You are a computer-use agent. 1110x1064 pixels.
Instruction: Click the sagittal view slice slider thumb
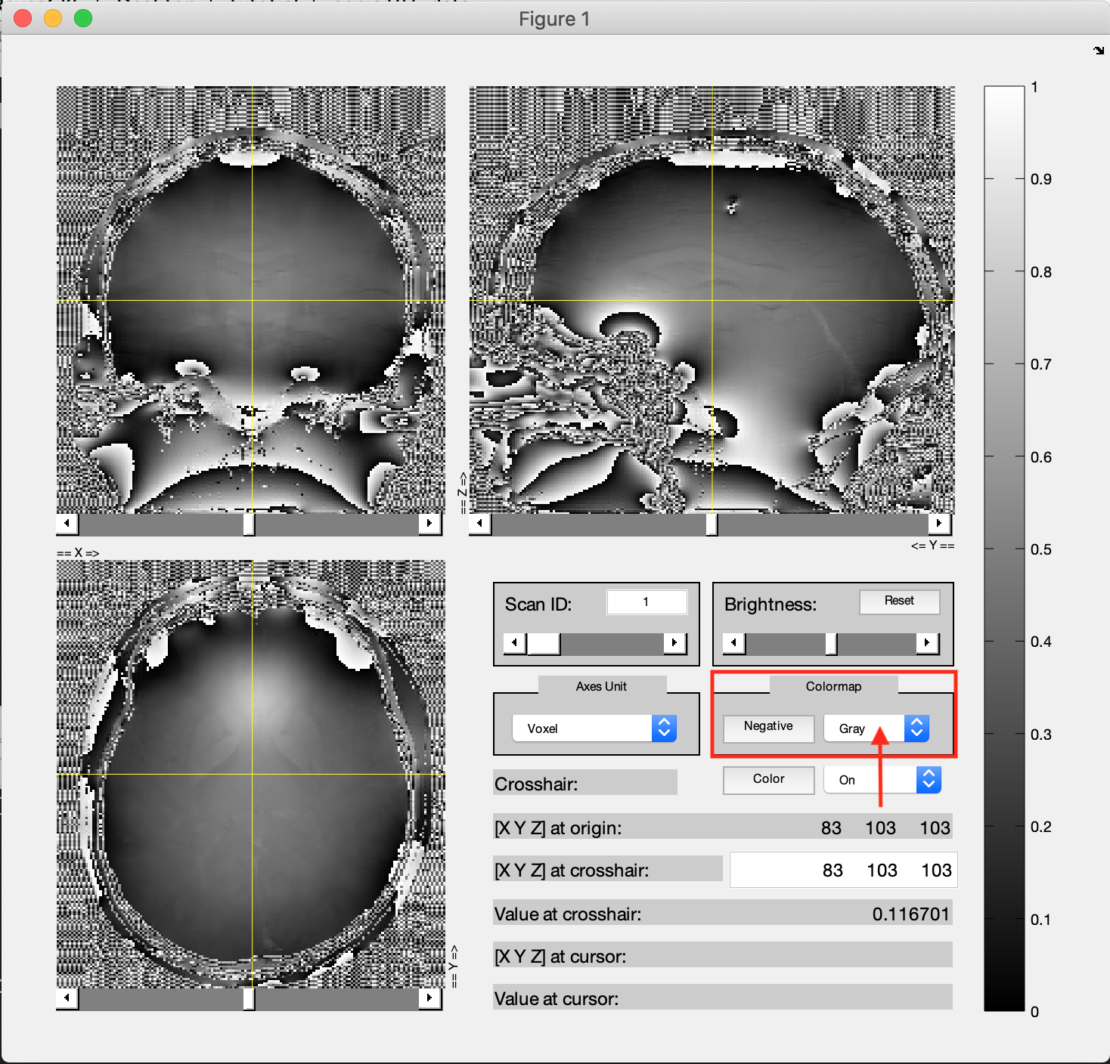pos(712,523)
